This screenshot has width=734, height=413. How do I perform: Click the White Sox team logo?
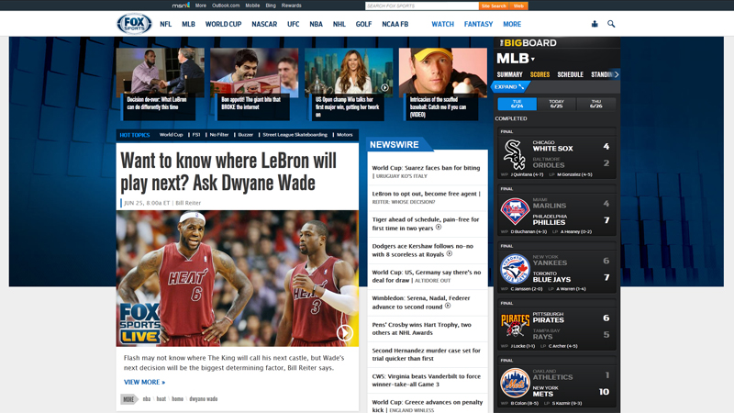pos(514,154)
